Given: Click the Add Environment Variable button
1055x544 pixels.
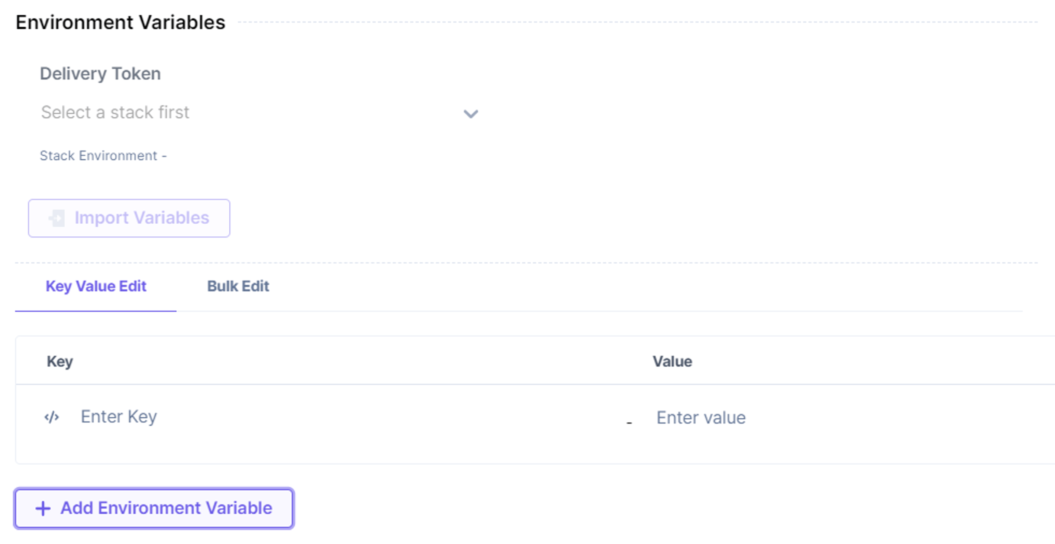Looking at the screenshot, I should pyautogui.click(x=154, y=508).
